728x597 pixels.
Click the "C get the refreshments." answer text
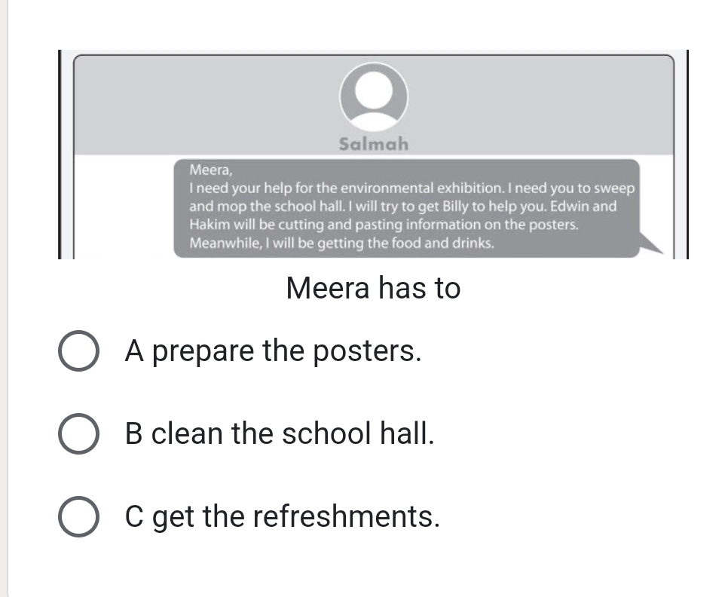click(x=282, y=516)
